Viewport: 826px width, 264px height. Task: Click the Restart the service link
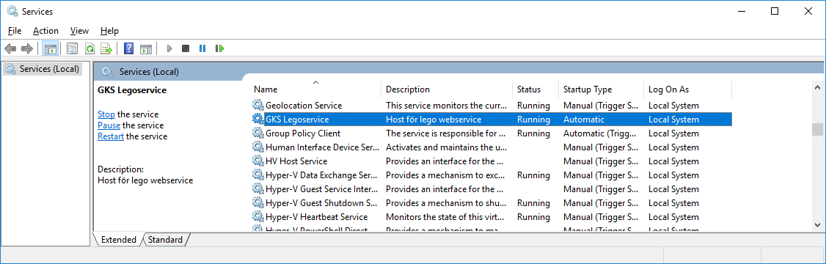coord(111,136)
